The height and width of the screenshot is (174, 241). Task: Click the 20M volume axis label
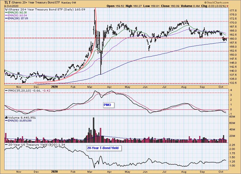(x=232, y=136)
